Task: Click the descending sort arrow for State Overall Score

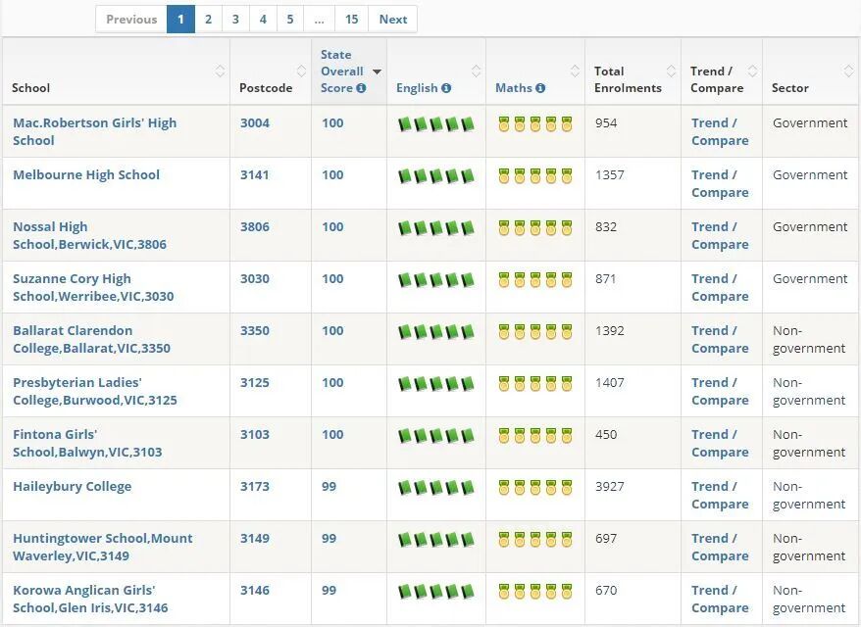Action: (x=377, y=72)
